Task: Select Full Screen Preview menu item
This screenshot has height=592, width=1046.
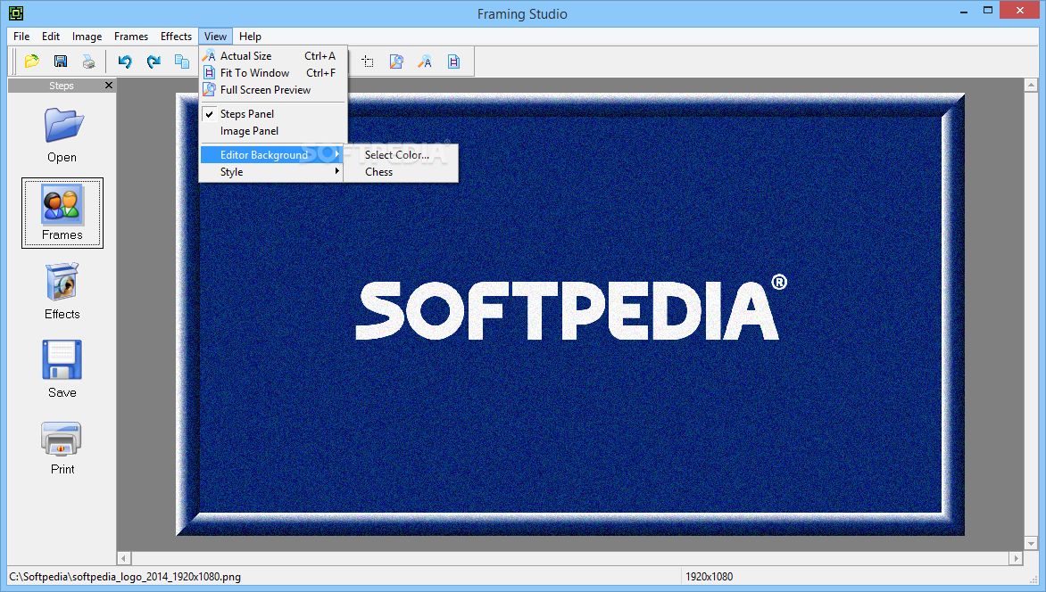Action: (x=272, y=90)
